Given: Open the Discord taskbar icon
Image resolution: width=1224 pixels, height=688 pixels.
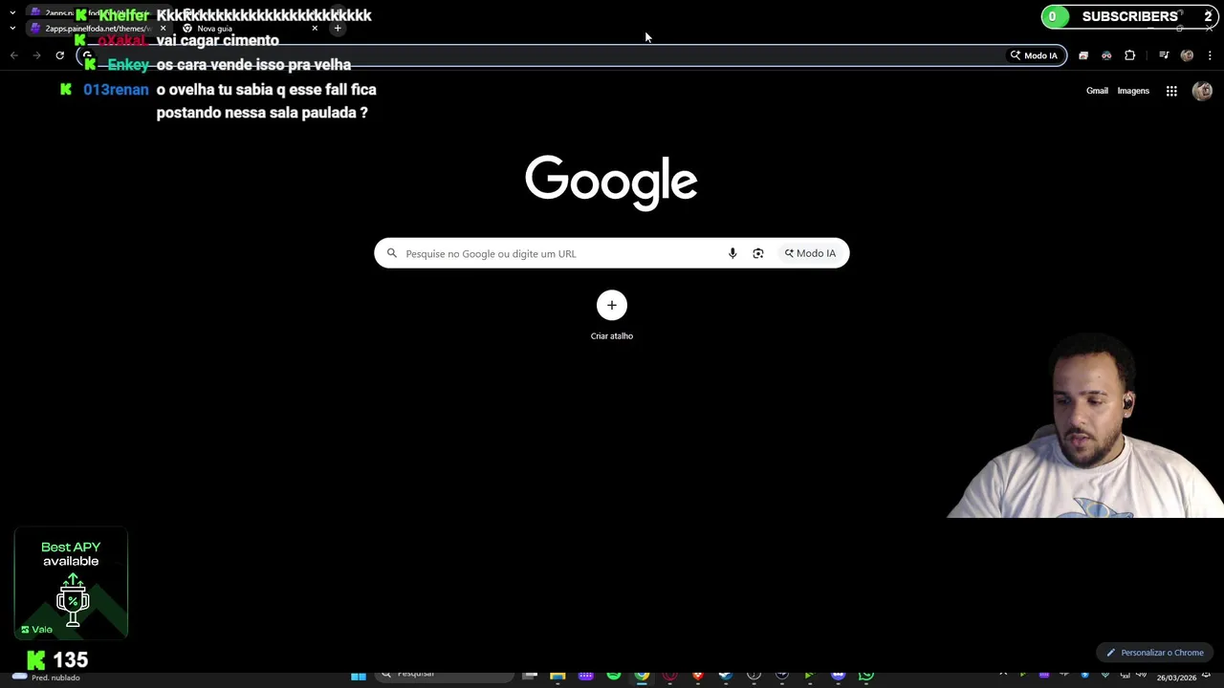Looking at the screenshot, I should (839, 676).
